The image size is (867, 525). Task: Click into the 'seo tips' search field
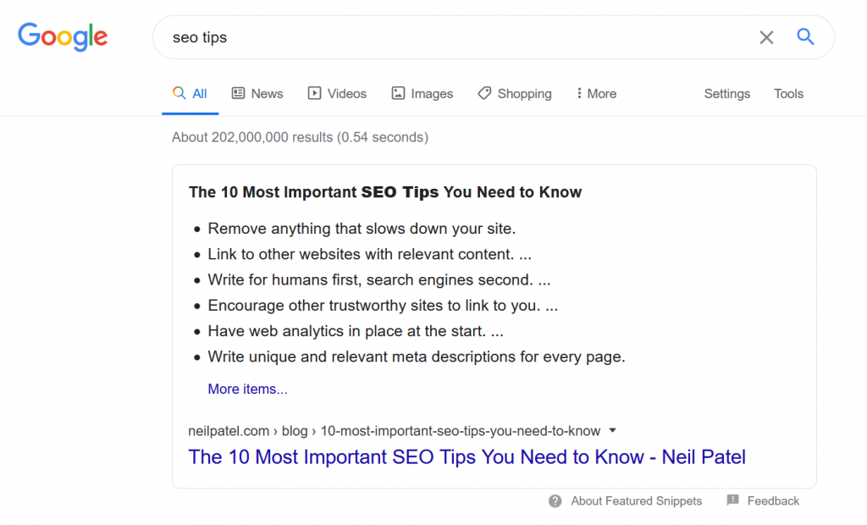457,37
